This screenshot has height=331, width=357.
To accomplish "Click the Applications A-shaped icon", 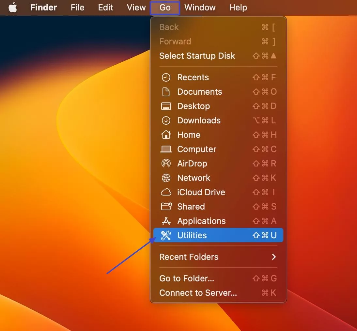I will pyautogui.click(x=166, y=221).
